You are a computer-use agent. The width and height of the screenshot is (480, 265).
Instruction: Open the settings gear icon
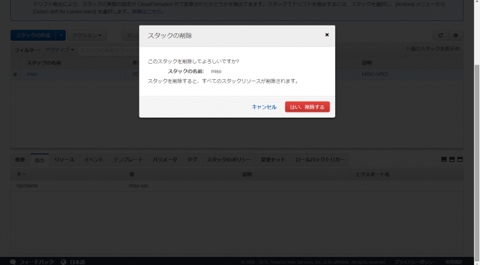[455, 36]
